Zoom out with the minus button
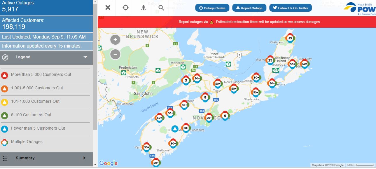This screenshot has height=169, width=376. (115, 54)
